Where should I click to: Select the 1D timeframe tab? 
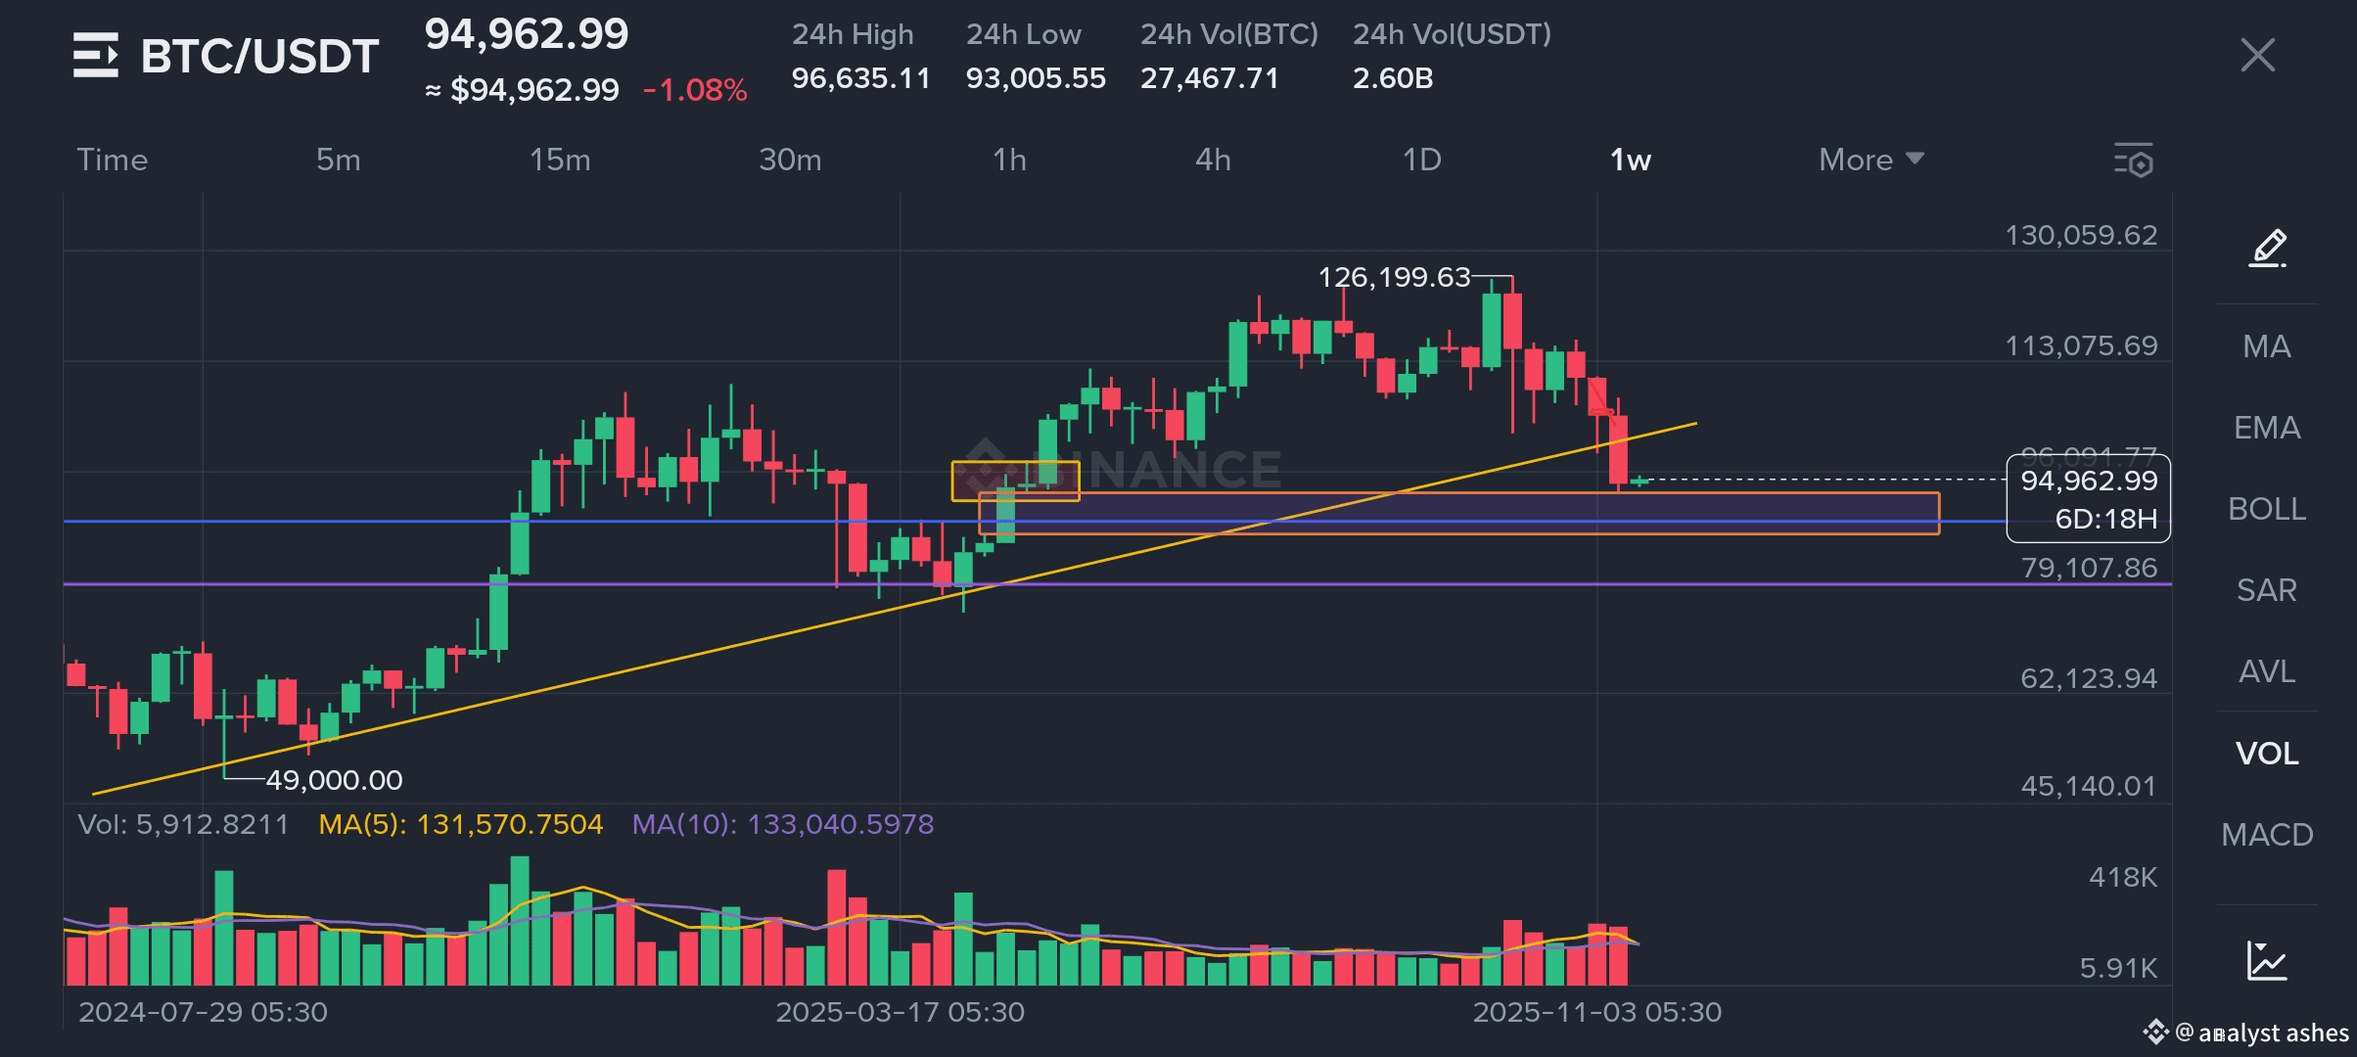click(1421, 160)
